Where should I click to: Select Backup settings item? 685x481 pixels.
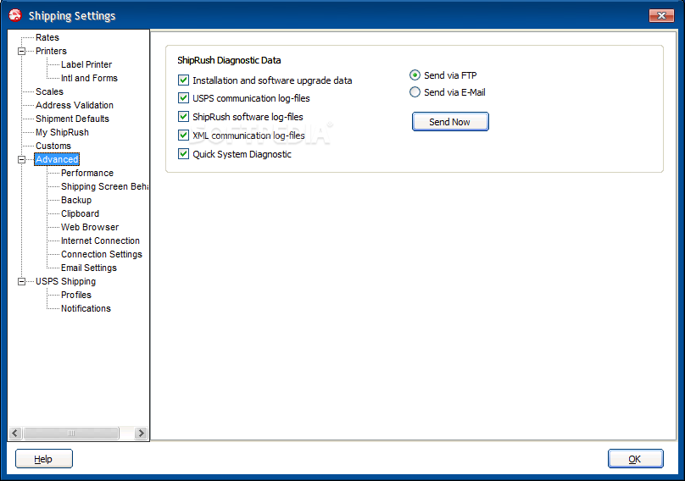point(76,200)
